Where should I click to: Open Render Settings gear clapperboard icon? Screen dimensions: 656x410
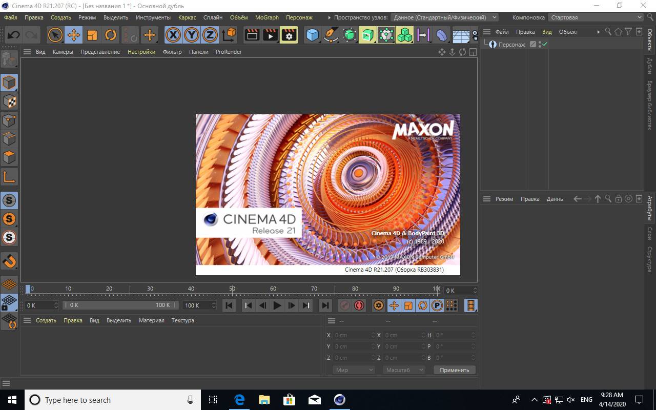(289, 35)
